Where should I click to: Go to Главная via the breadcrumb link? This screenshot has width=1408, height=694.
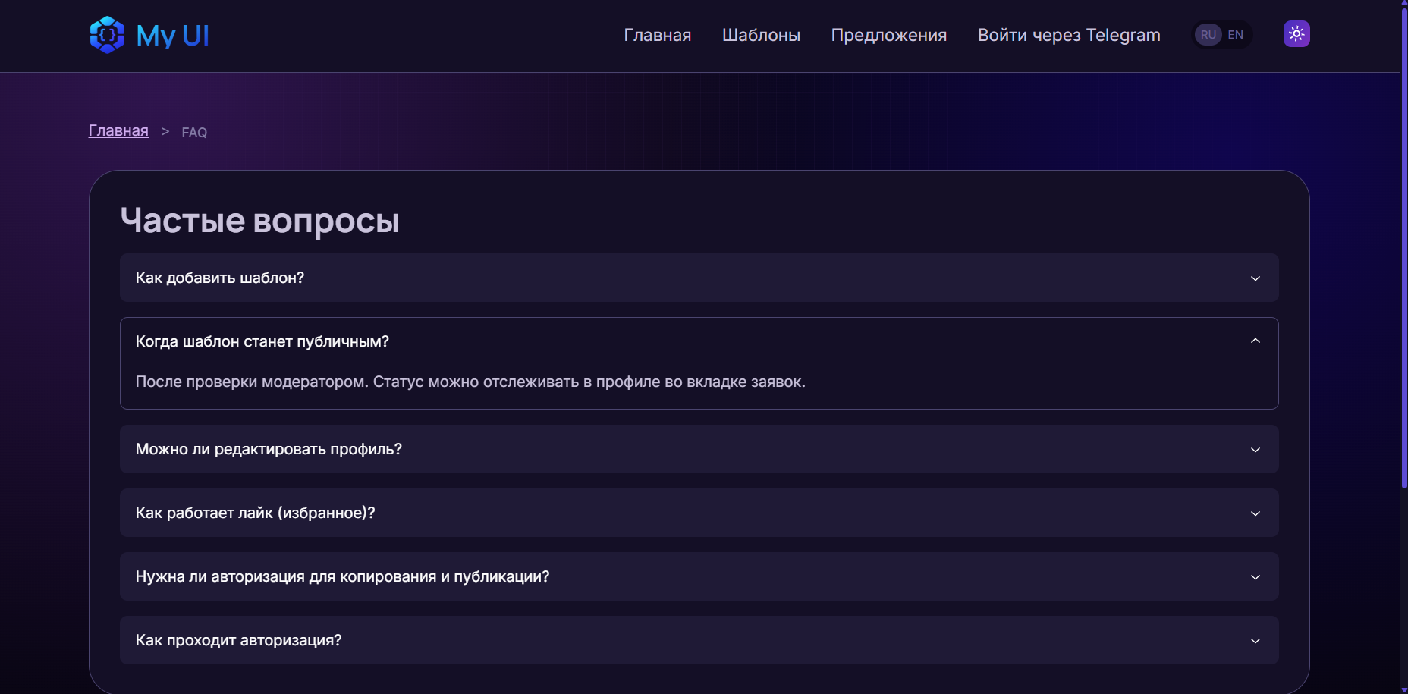(118, 130)
